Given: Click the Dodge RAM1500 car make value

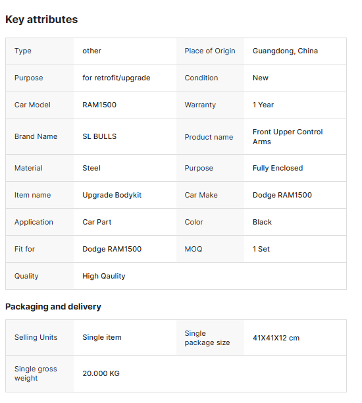Looking at the screenshot, I should tap(282, 195).
